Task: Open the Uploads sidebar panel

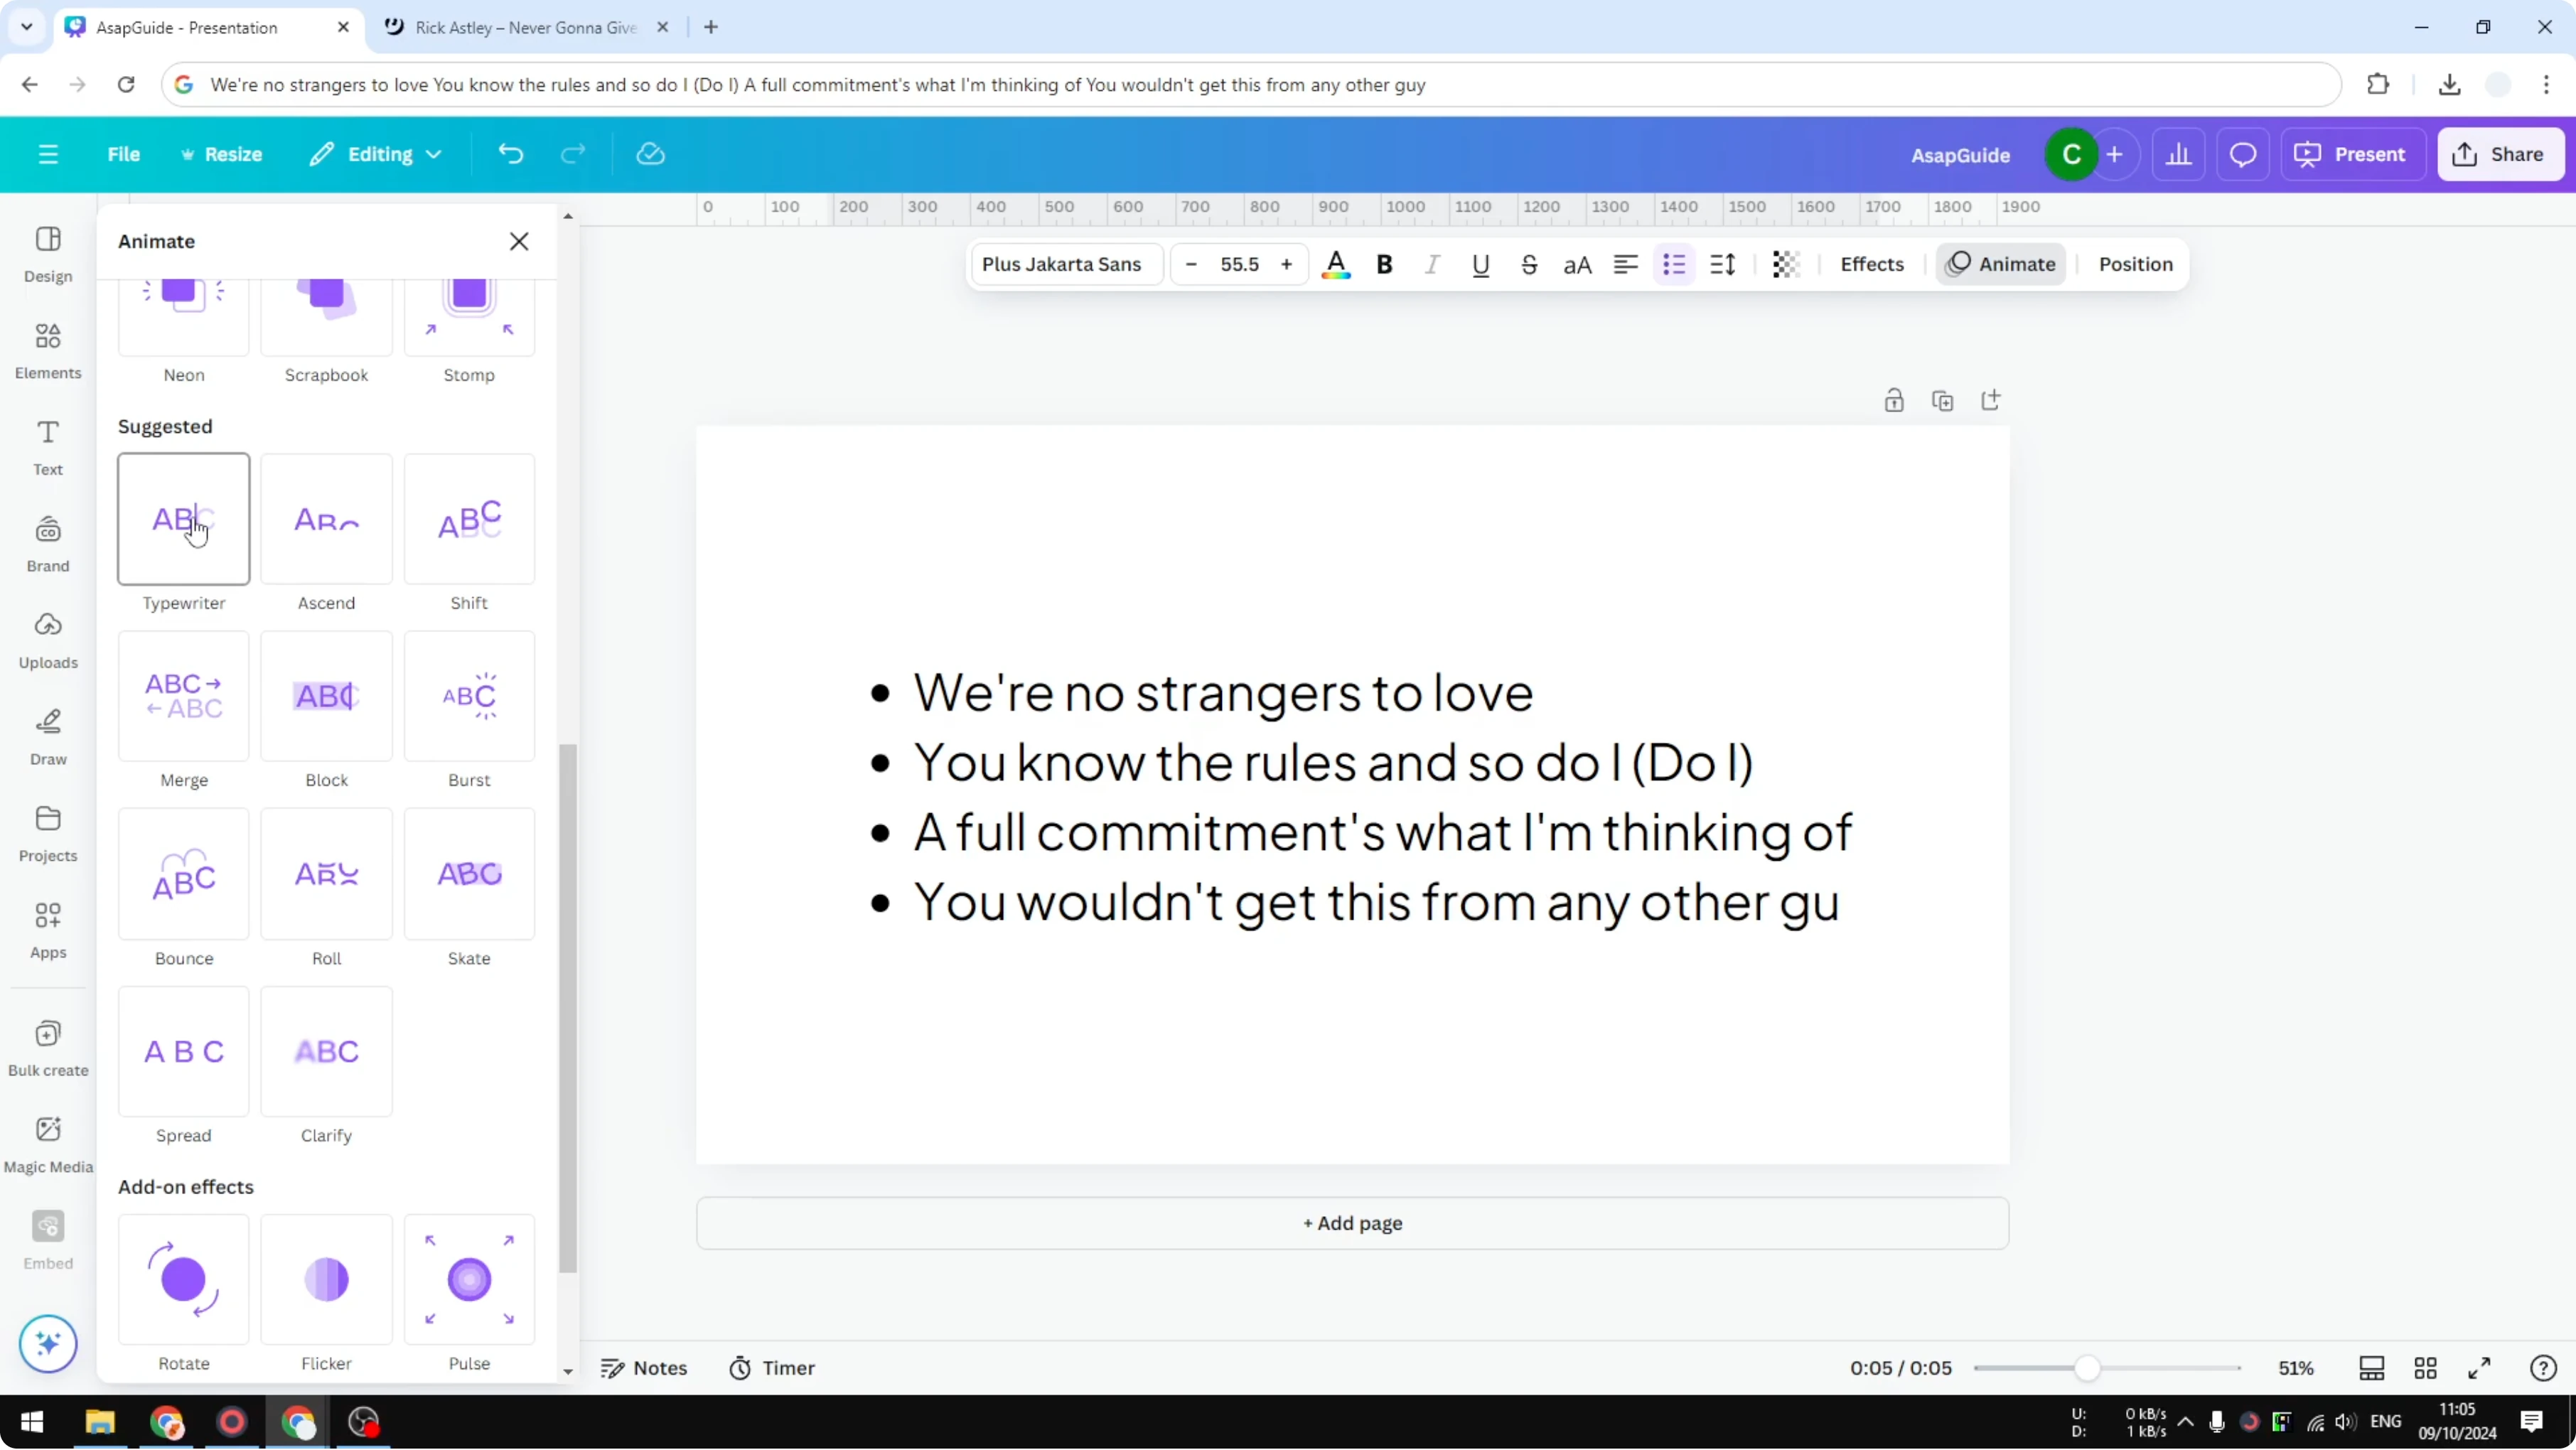Action: click(x=48, y=641)
